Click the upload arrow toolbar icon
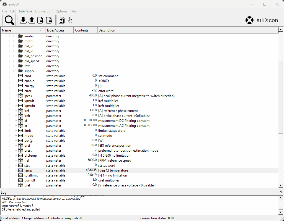 point(32,20)
